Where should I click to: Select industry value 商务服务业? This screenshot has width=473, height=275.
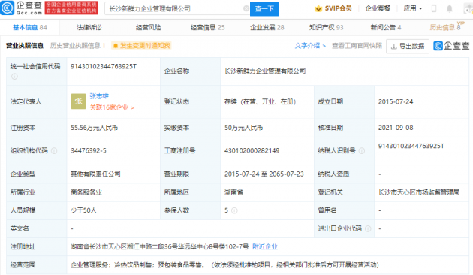[x=86, y=192]
